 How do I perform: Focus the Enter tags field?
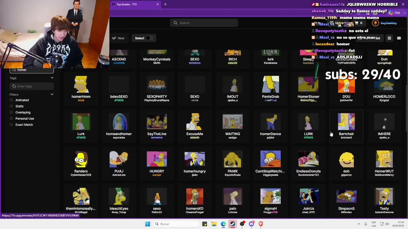(32, 86)
